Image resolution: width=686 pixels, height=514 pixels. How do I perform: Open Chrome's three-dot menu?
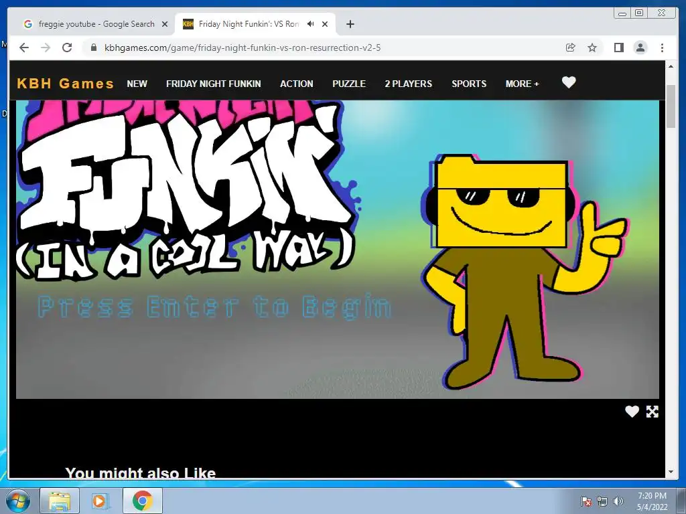click(x=663, y=48)
